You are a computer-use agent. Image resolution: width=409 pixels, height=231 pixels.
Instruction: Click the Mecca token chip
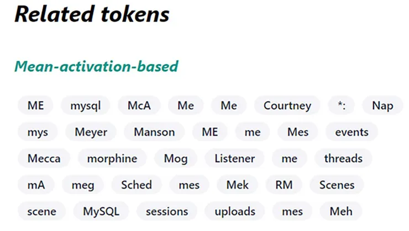44,158
